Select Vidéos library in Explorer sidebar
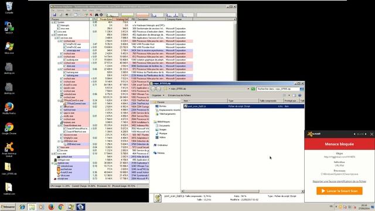 coord(161,137)
